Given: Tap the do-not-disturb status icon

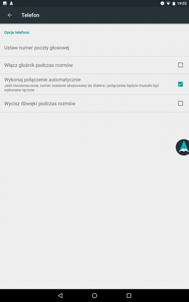Looking at the screenshot, I should pyautogui.click(x=162, y=3).
